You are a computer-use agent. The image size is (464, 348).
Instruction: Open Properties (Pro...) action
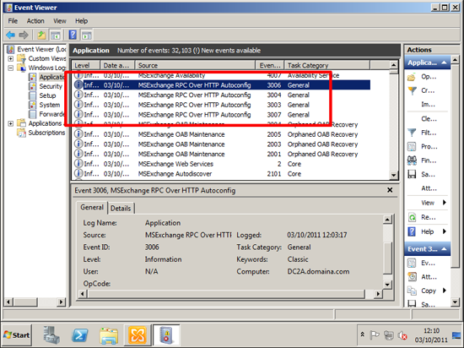coord(422,147)
